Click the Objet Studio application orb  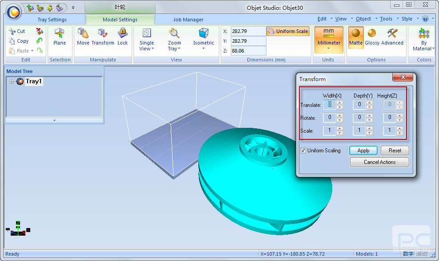click(x=14, y=12)
